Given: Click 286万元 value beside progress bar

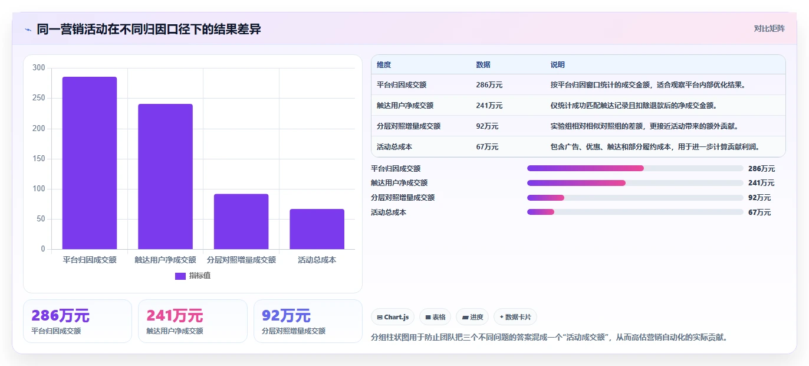Looking at the screenshot, I should (761, 168).
